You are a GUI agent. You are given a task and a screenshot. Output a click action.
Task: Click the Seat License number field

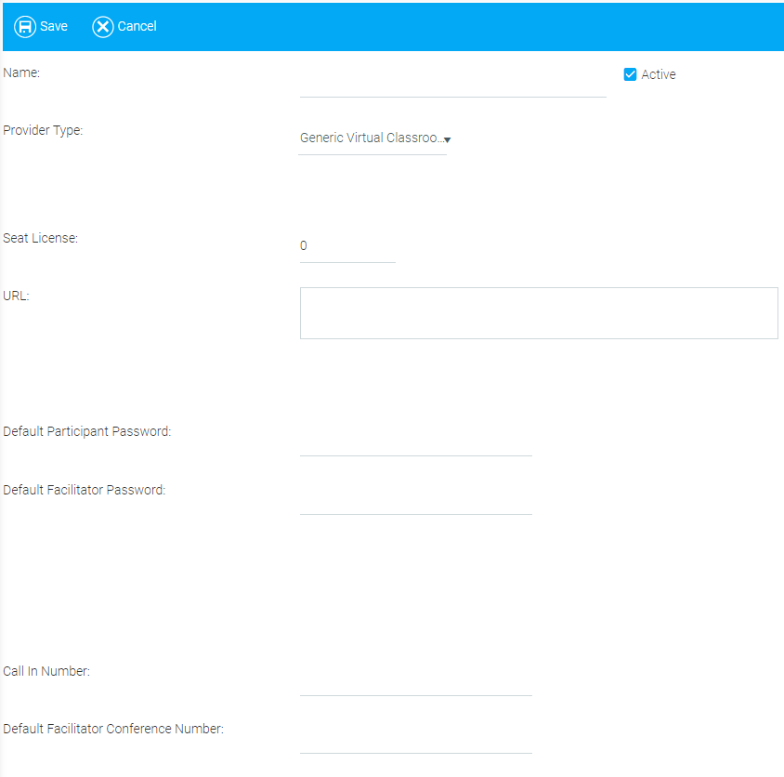[346, 246]
